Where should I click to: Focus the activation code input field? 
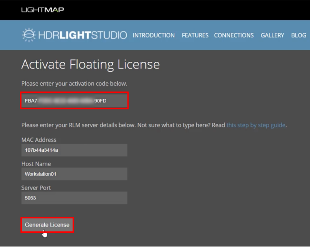74,100
